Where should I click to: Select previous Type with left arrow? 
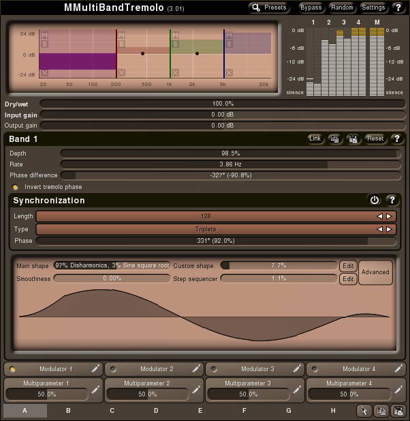(x=380, y=229)
